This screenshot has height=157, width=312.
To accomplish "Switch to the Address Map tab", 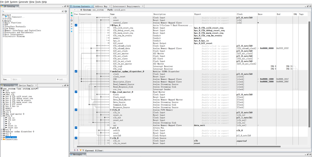I will pyautogui.click(x=101, y=6).
